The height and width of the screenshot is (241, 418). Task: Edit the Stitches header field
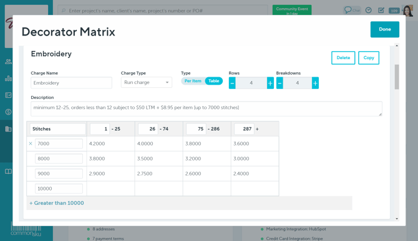point(57,129)
